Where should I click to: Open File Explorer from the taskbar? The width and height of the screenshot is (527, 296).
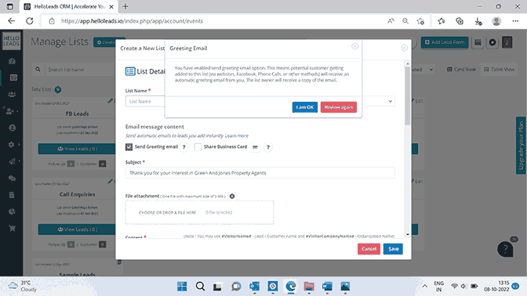tap(309, 287)
